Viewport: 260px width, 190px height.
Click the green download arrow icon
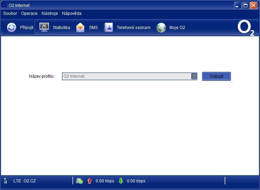point(121,181)
